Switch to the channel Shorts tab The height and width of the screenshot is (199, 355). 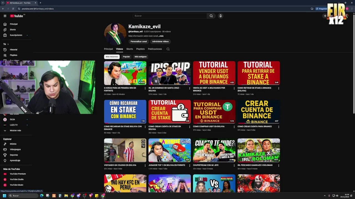130,49
